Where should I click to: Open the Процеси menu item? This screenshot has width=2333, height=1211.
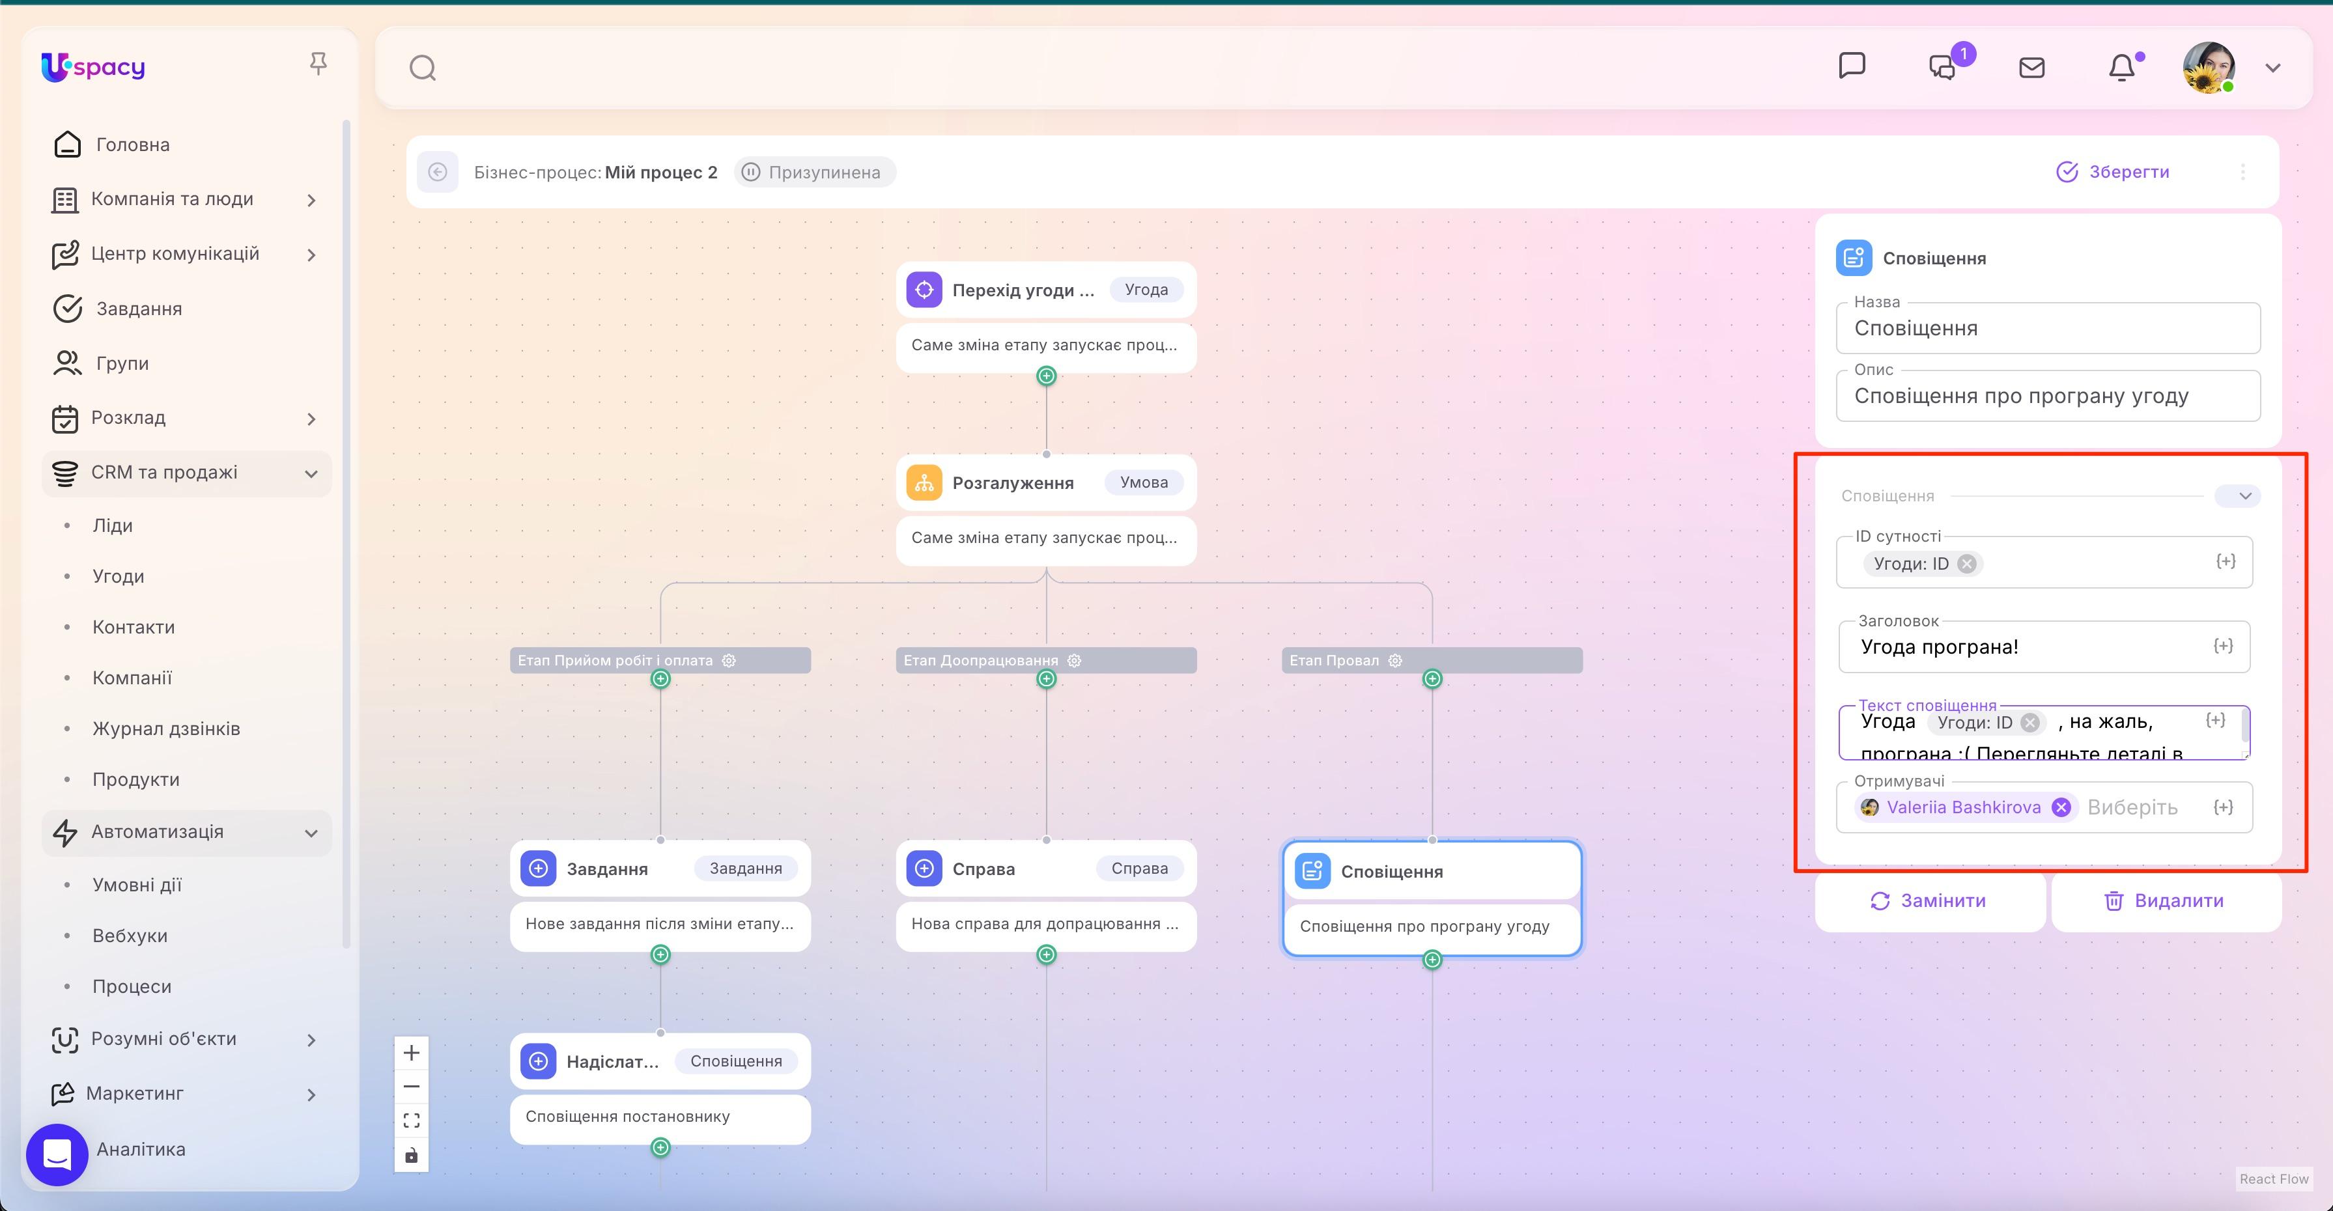point(132,986)
